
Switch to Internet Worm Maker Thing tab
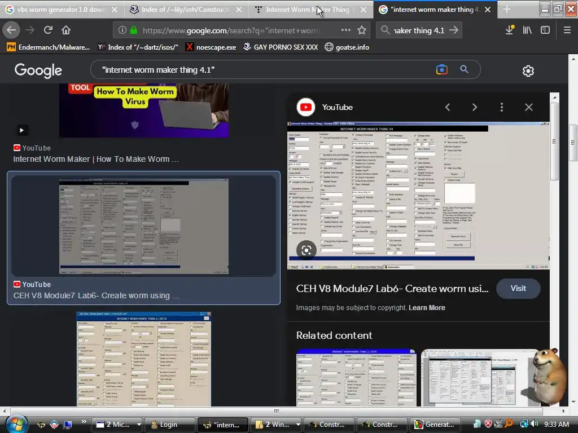(x=308, y=9)
